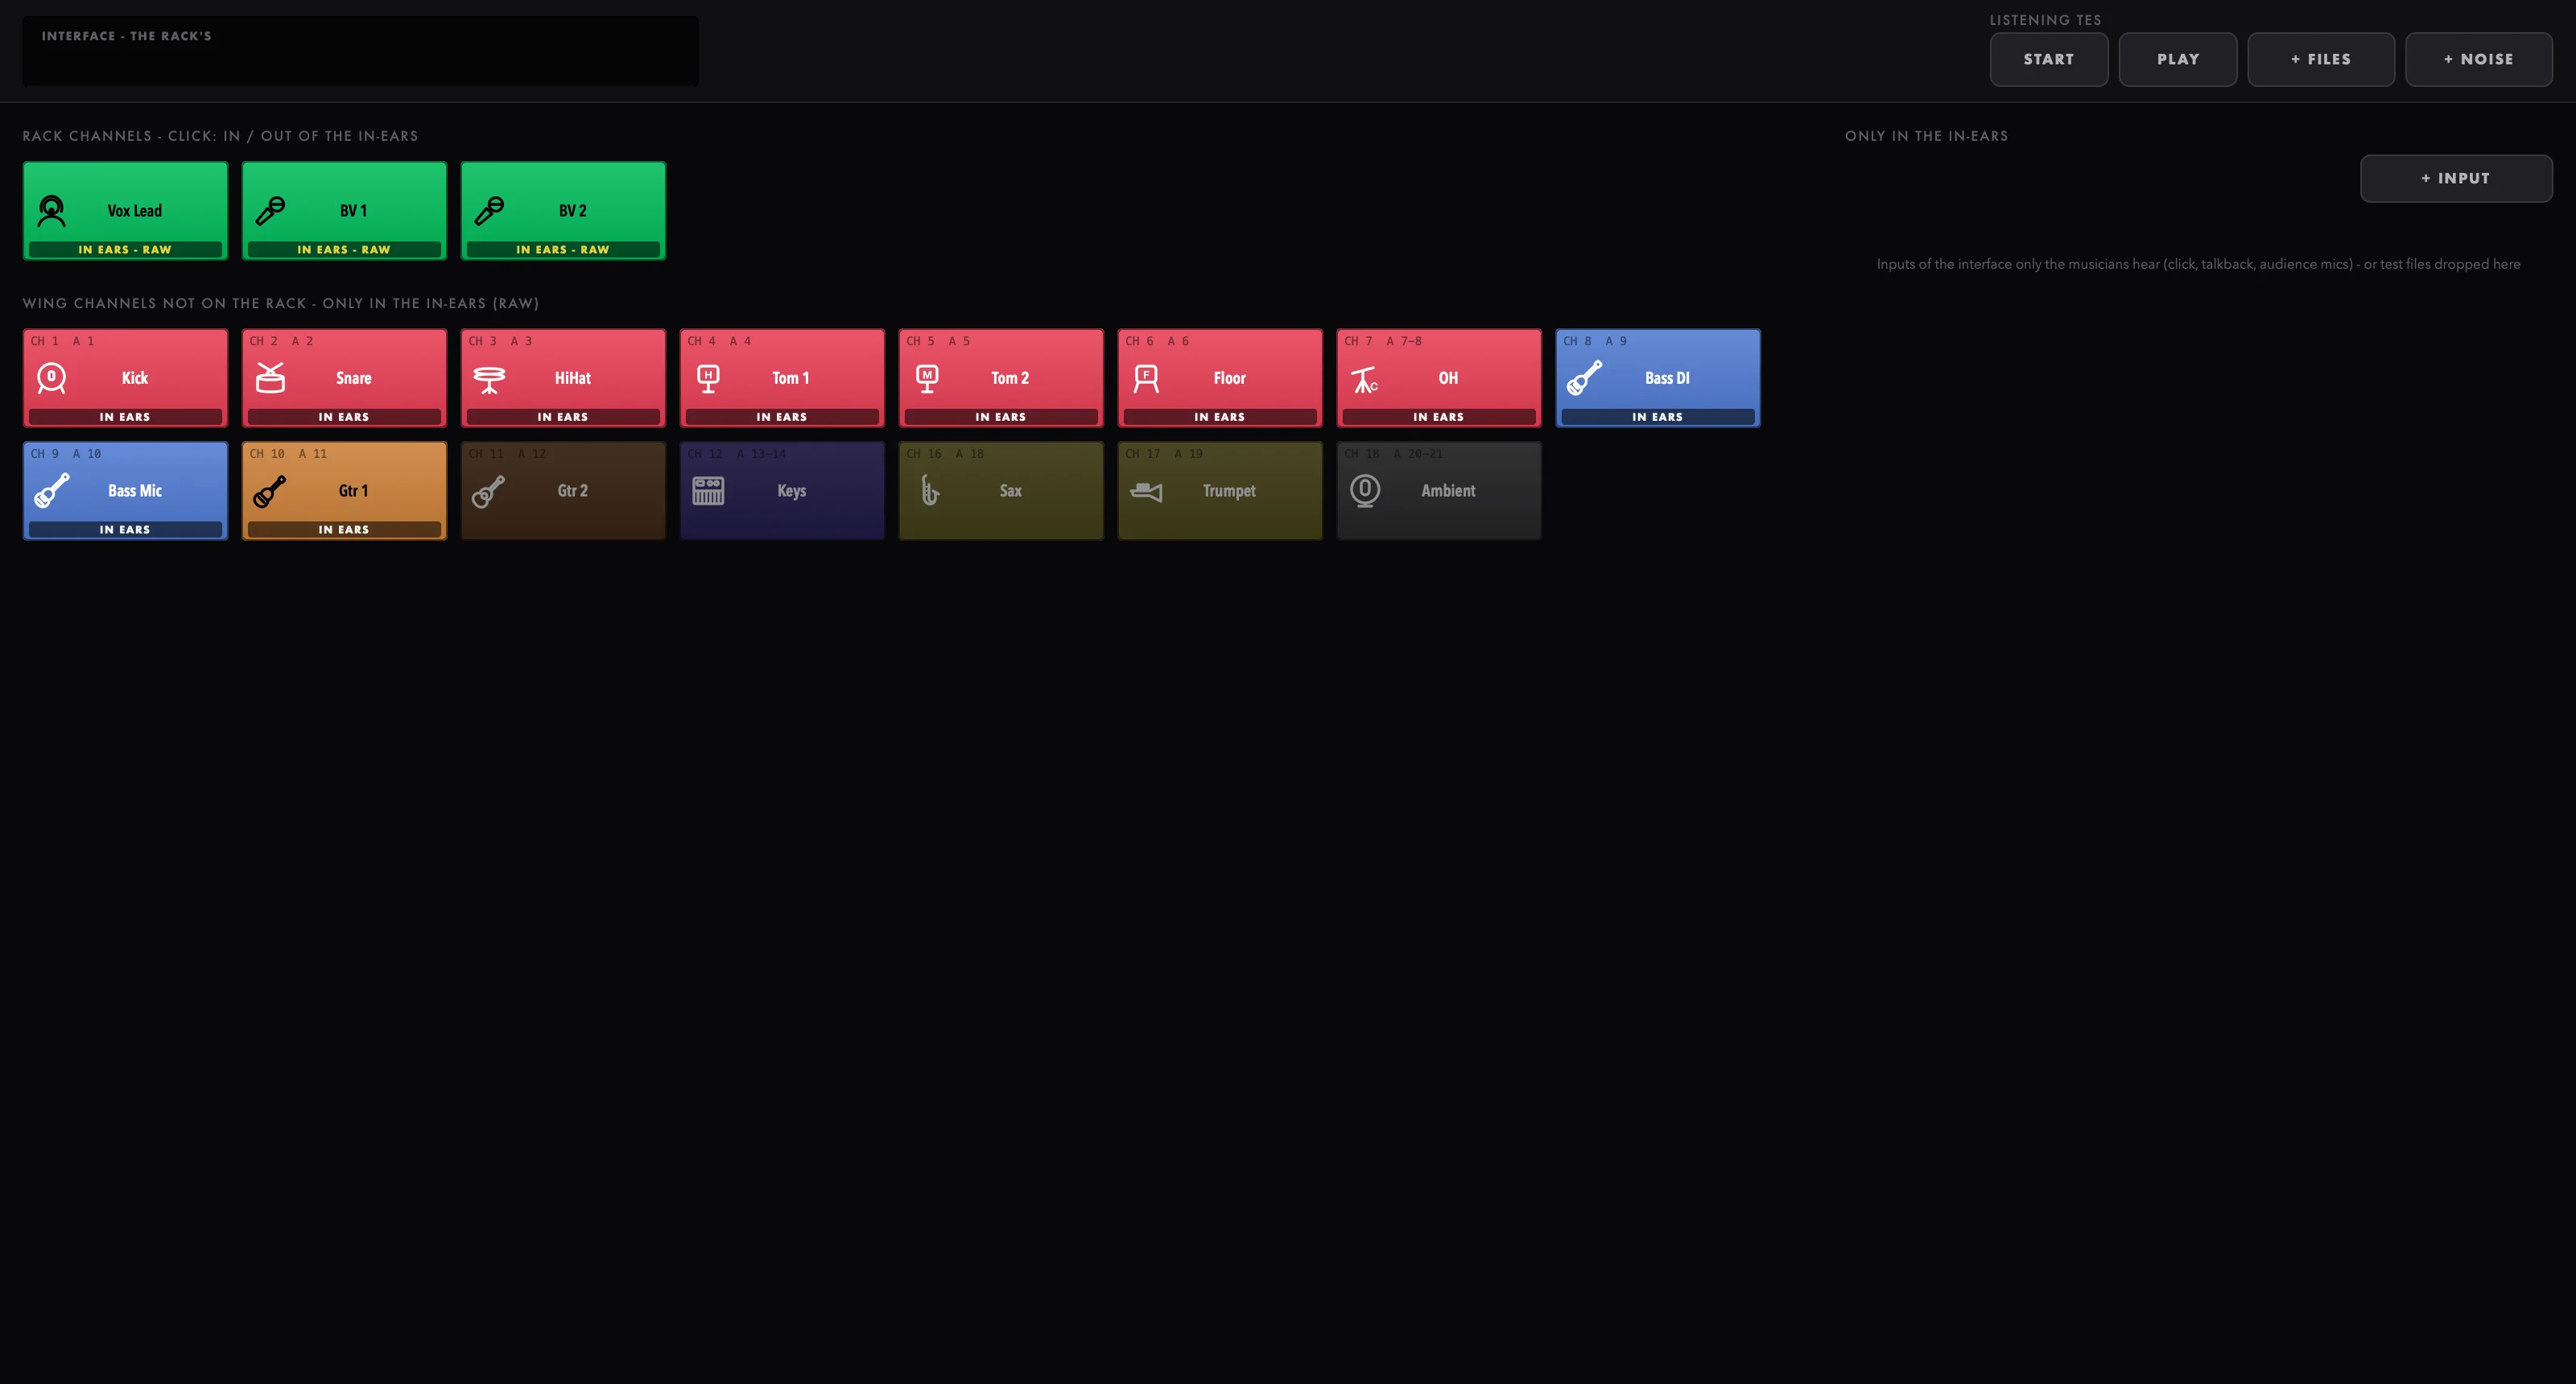Toggle BV 1 IN EARS - RAW bar
Viewport: 2576px width, 1384px height.
[344, 249]
